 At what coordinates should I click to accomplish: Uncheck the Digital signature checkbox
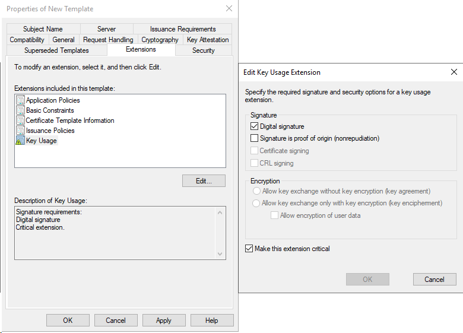point(254,126)
